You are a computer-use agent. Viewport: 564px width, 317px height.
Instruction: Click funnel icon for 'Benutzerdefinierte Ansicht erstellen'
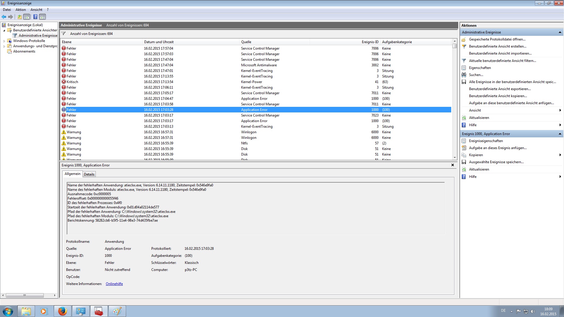464,46
